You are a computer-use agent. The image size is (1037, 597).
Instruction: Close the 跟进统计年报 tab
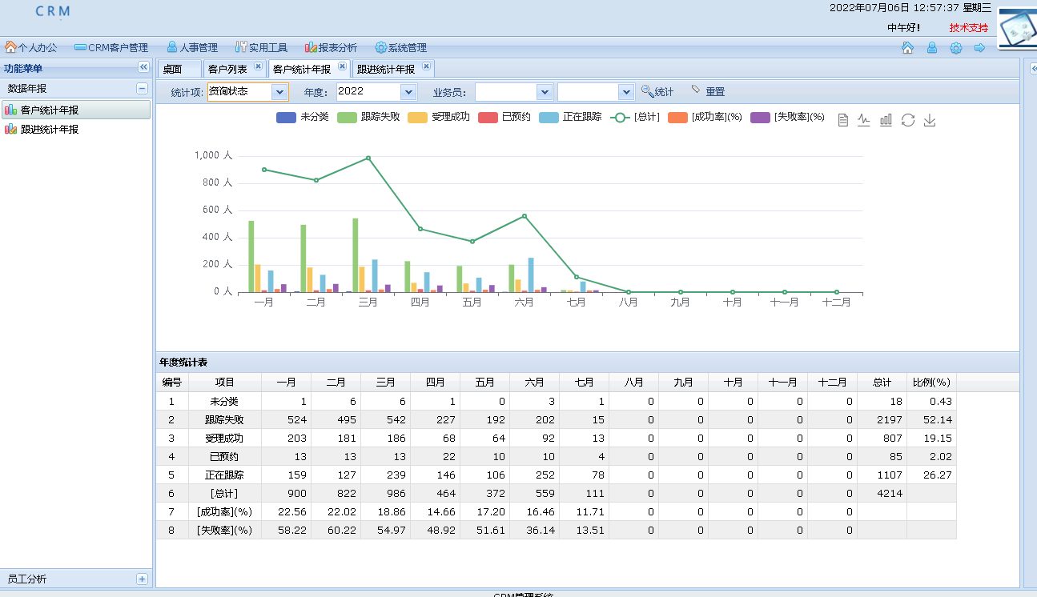[426, 66]
